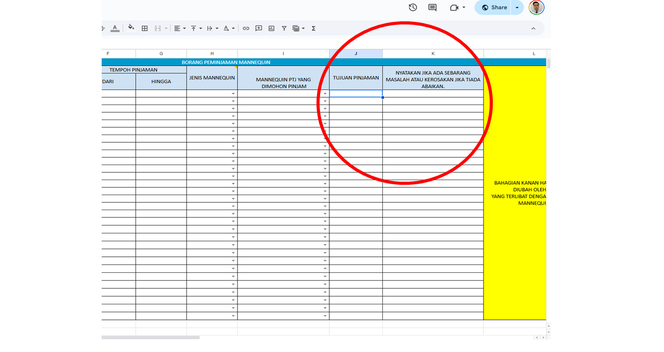664x352 pixels.
Task: Select the column J header
Action: click(x=356, y=54)
